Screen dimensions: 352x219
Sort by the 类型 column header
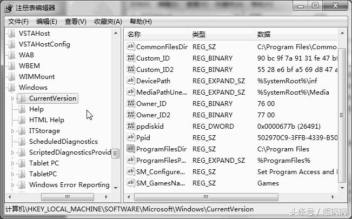(221, 35)
